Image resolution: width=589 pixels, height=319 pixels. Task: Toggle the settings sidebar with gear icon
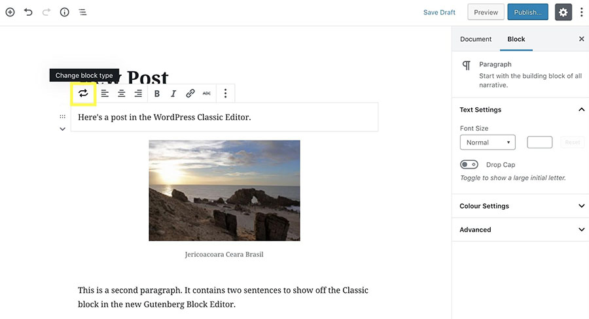pyautogui.click(x=563, y=12)
